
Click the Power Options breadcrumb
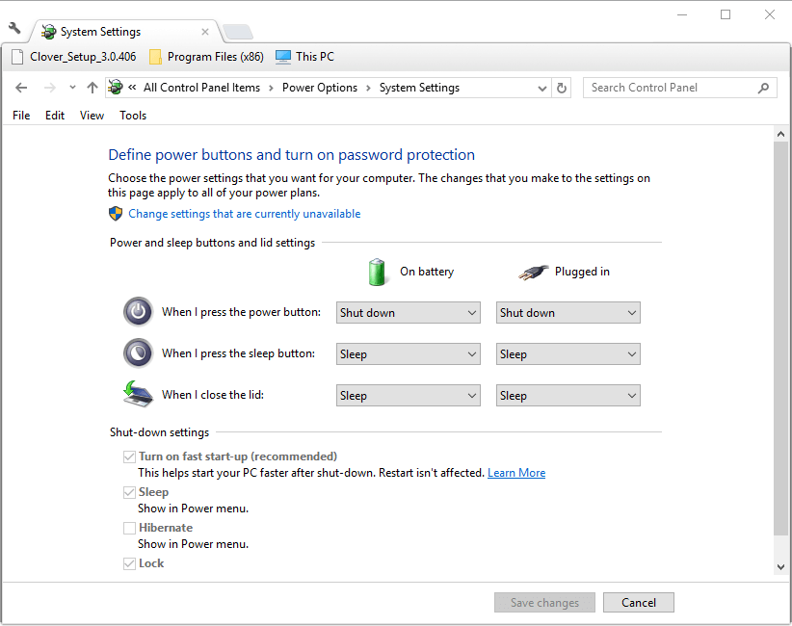click(x=320, y=88)
